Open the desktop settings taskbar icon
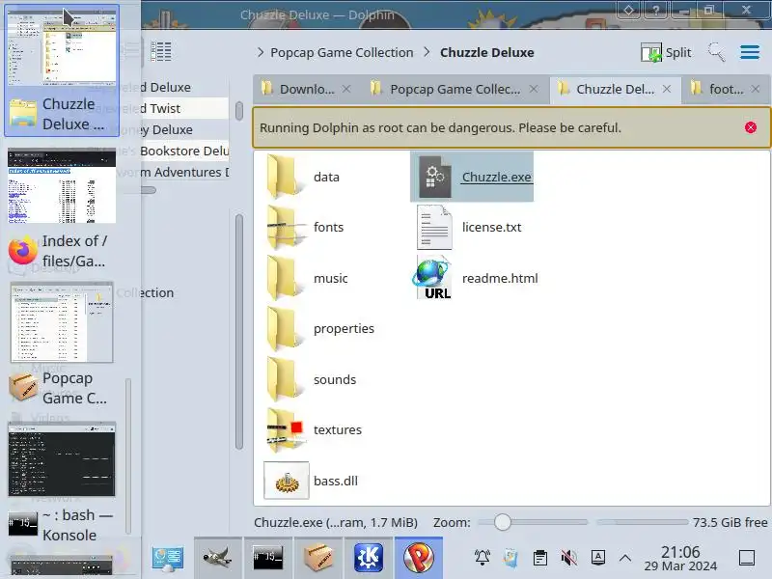 [167, 558]
